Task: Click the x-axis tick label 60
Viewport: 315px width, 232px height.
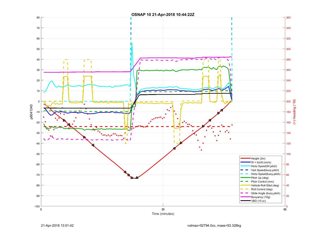Action: coord(285,209)
